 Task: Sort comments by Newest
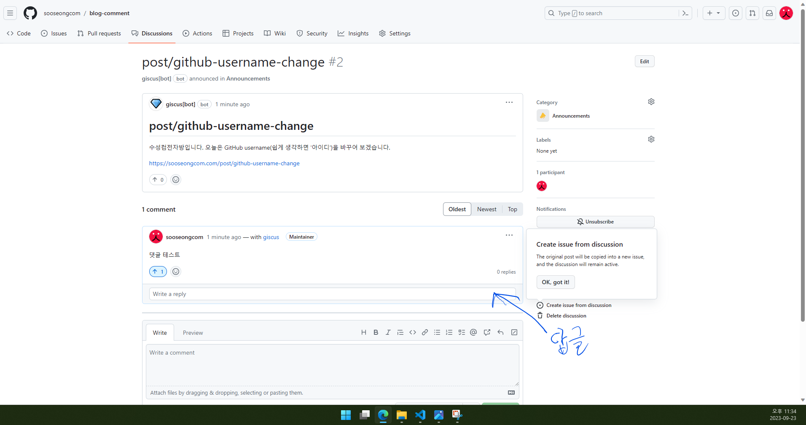(487, 209)
